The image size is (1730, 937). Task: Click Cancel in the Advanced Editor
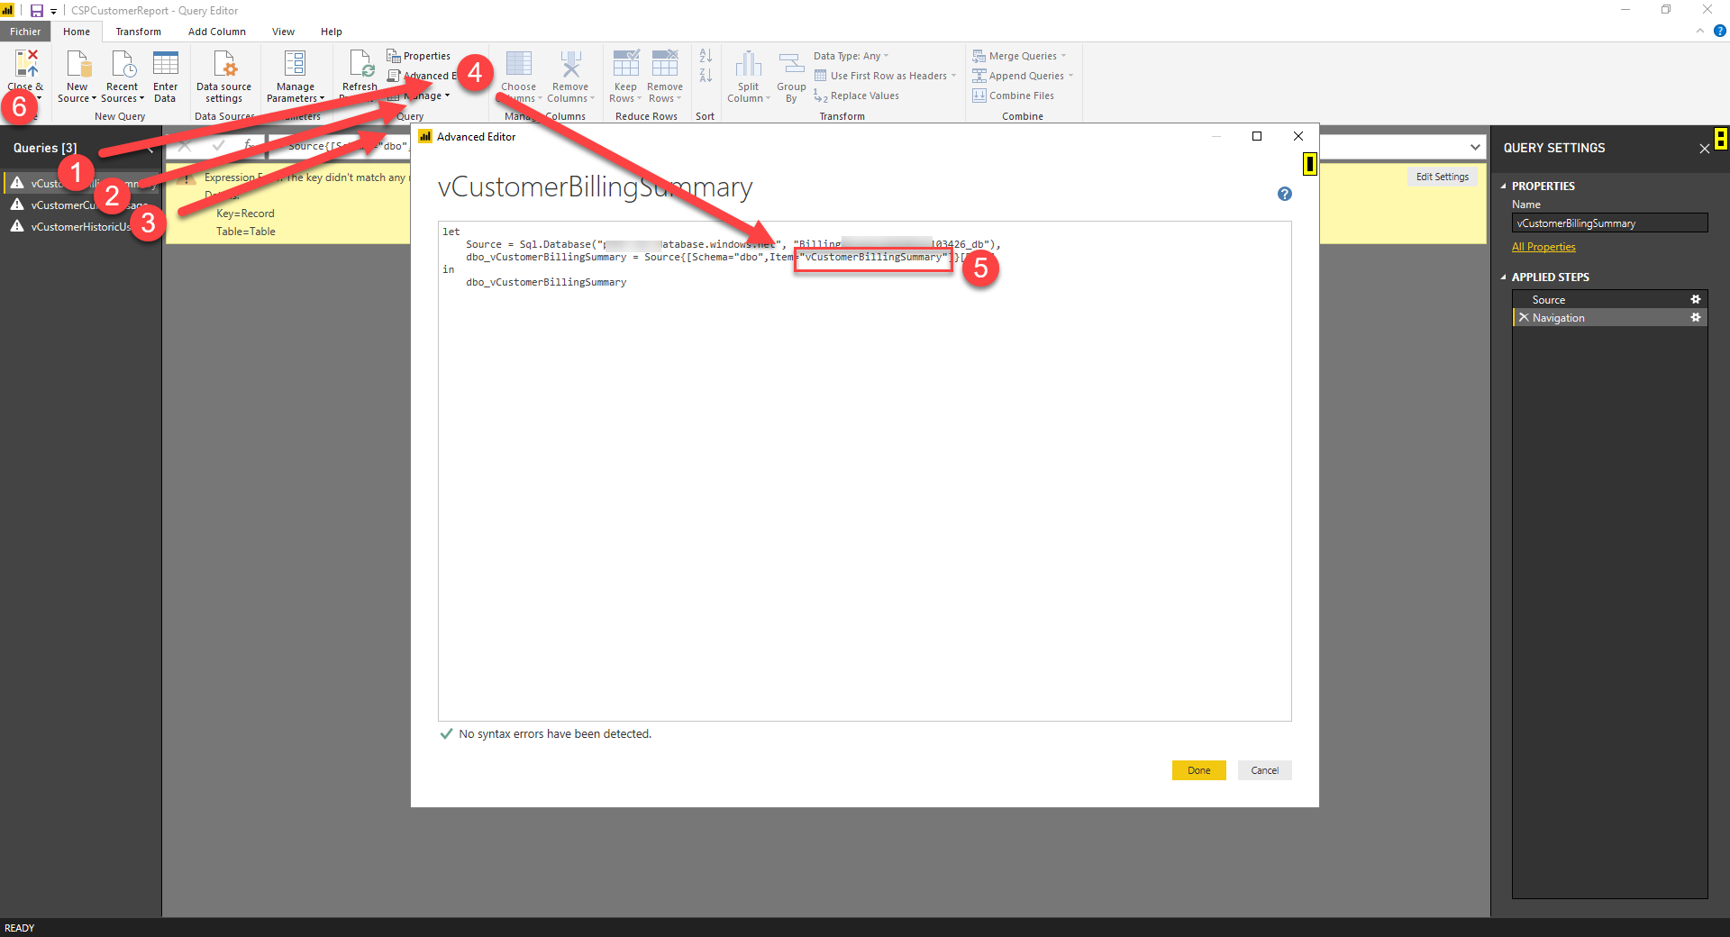pyautogui.click(x=1264, y=770)
